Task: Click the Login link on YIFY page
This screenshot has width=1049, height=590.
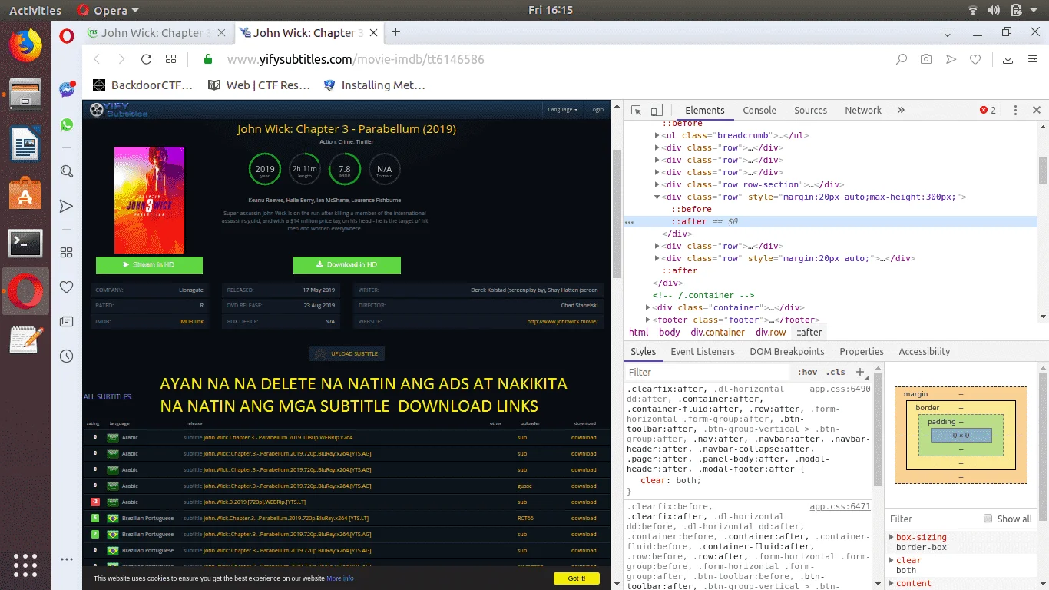Action: click(597, 110)
